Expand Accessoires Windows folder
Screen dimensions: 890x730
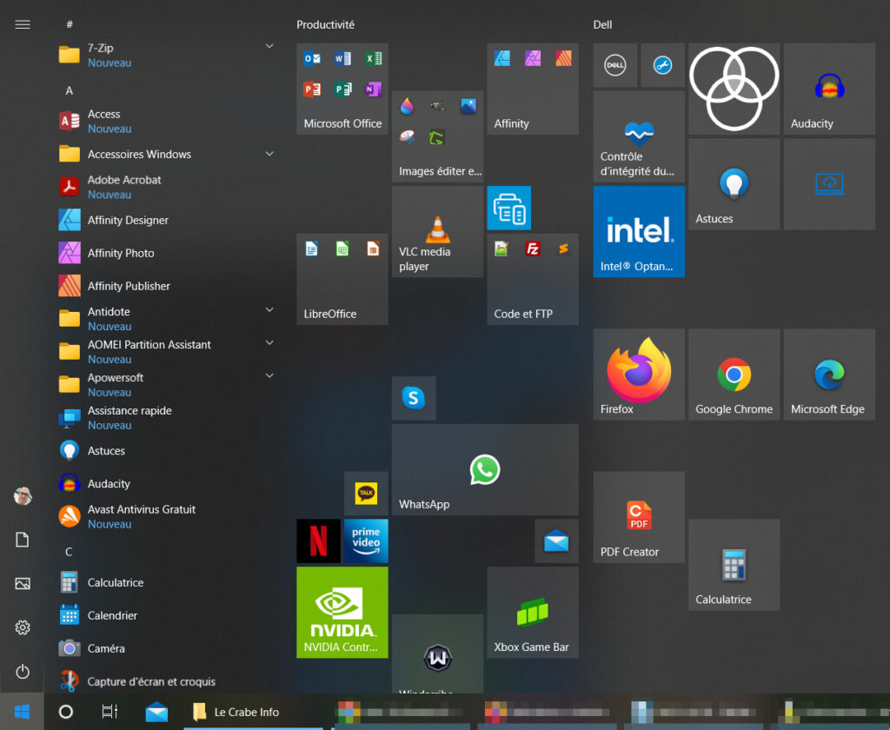[x=269, y=154]
